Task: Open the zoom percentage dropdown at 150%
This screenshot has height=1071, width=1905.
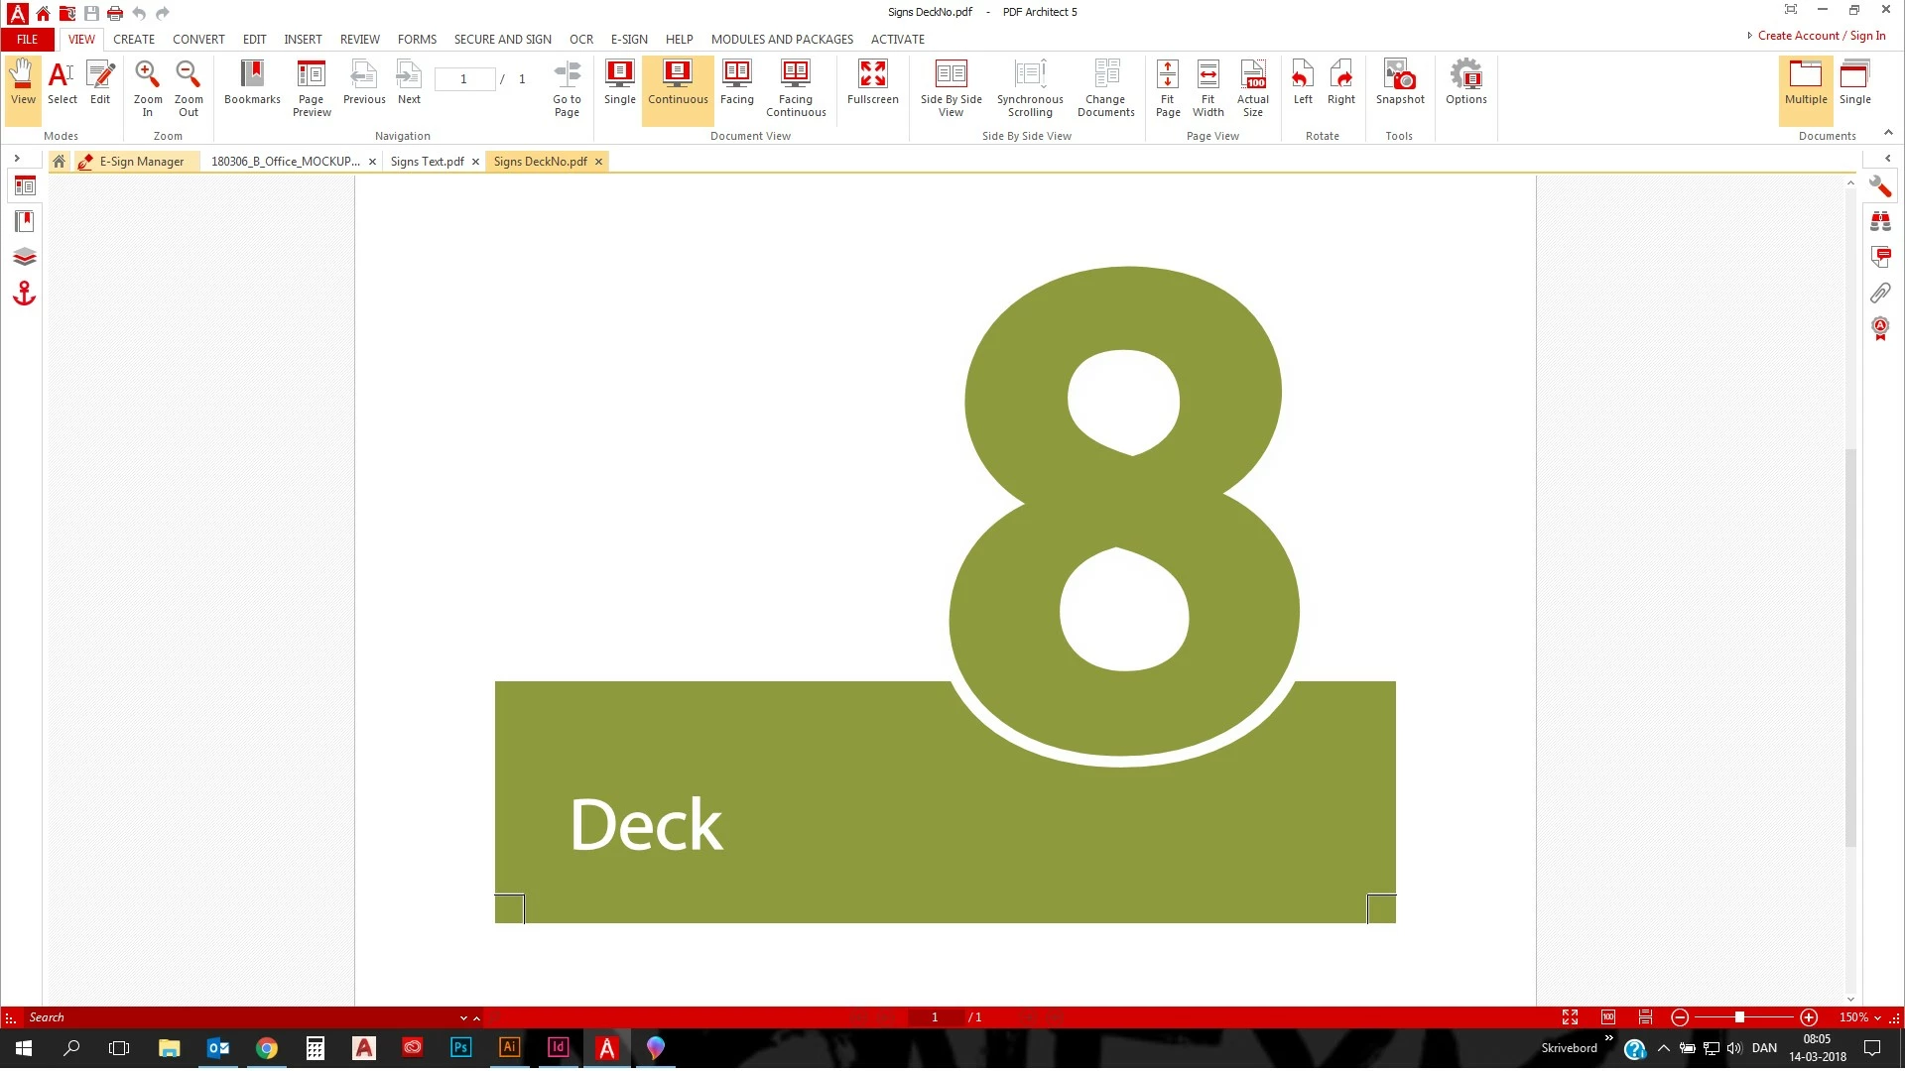Action: [x=1877, y=1017]
